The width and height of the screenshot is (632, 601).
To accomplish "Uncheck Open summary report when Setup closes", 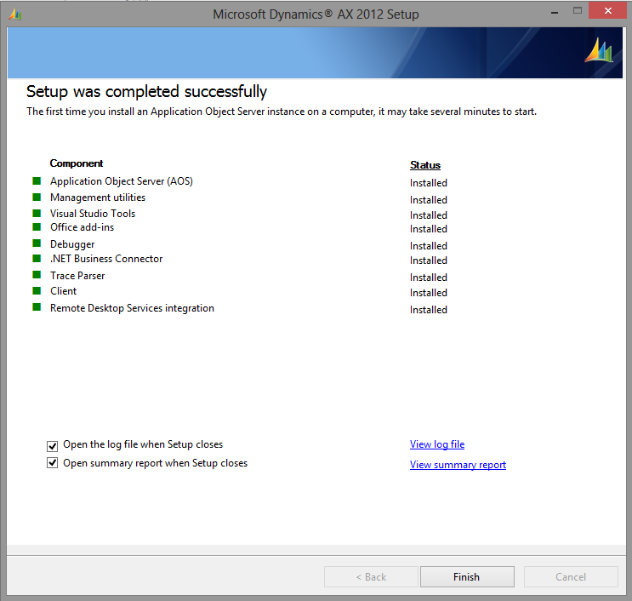I will [53, 462].
